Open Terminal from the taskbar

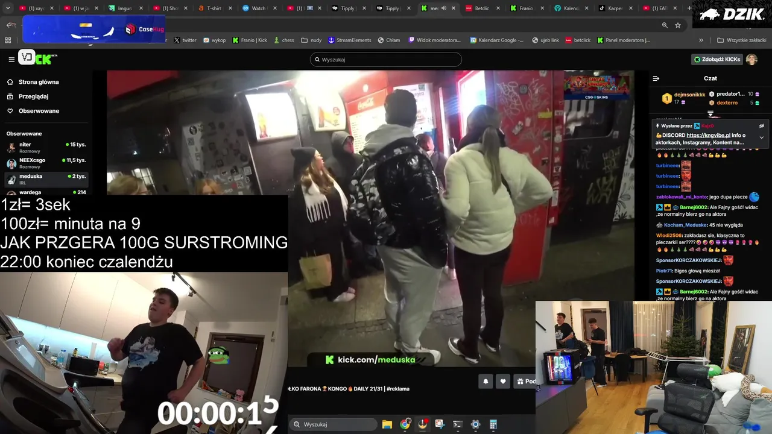(457, 424)
